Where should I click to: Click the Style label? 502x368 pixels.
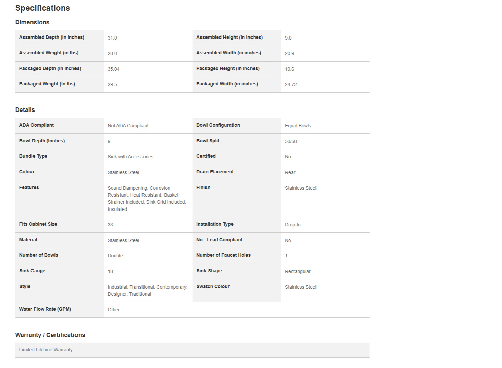click(25, 287)
